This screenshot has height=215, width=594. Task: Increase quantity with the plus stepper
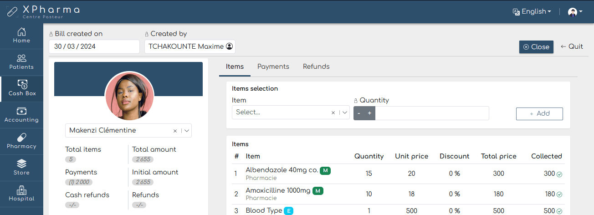coord(369,113)
